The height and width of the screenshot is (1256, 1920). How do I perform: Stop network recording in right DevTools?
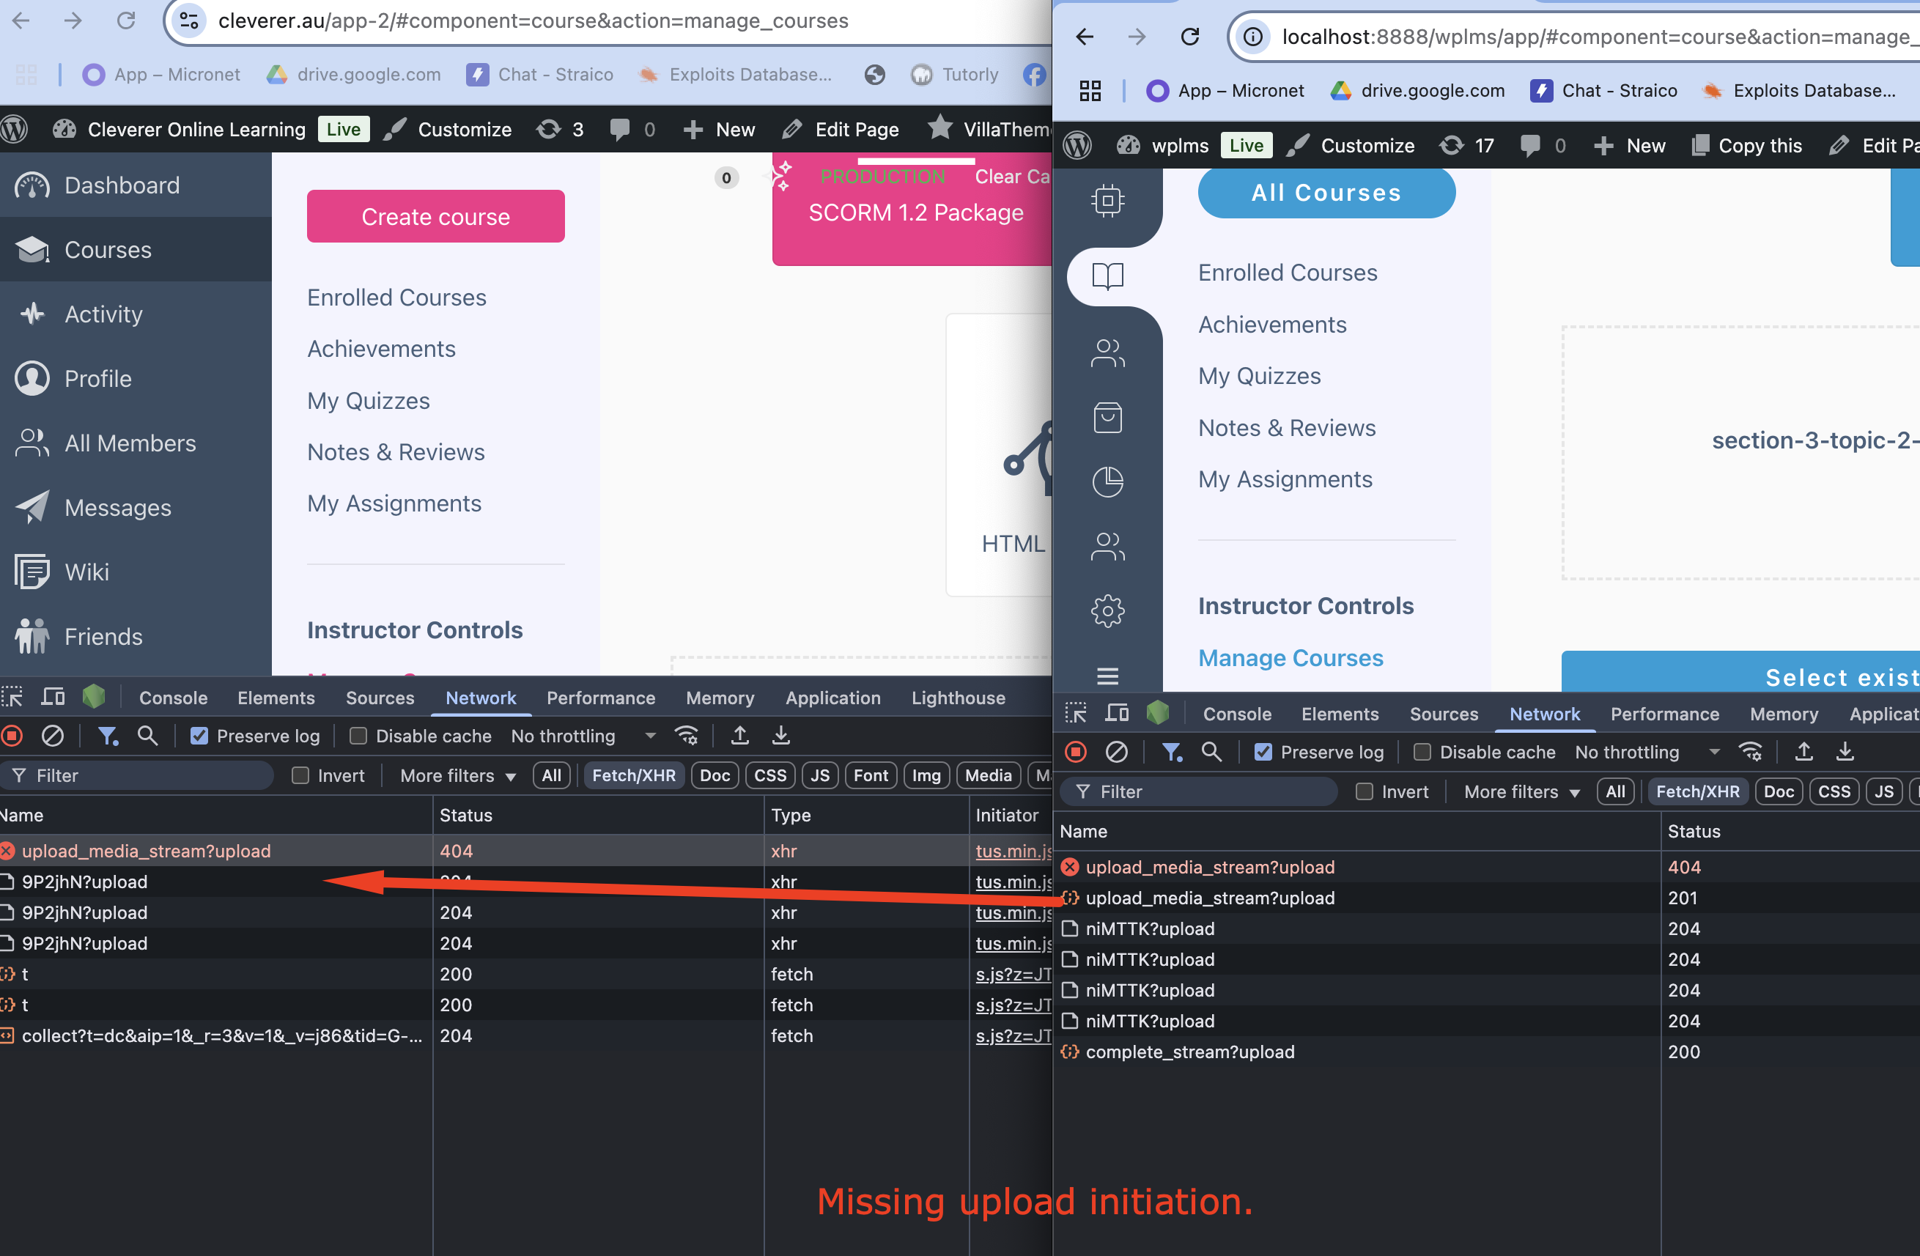[x=1075, y=752]
